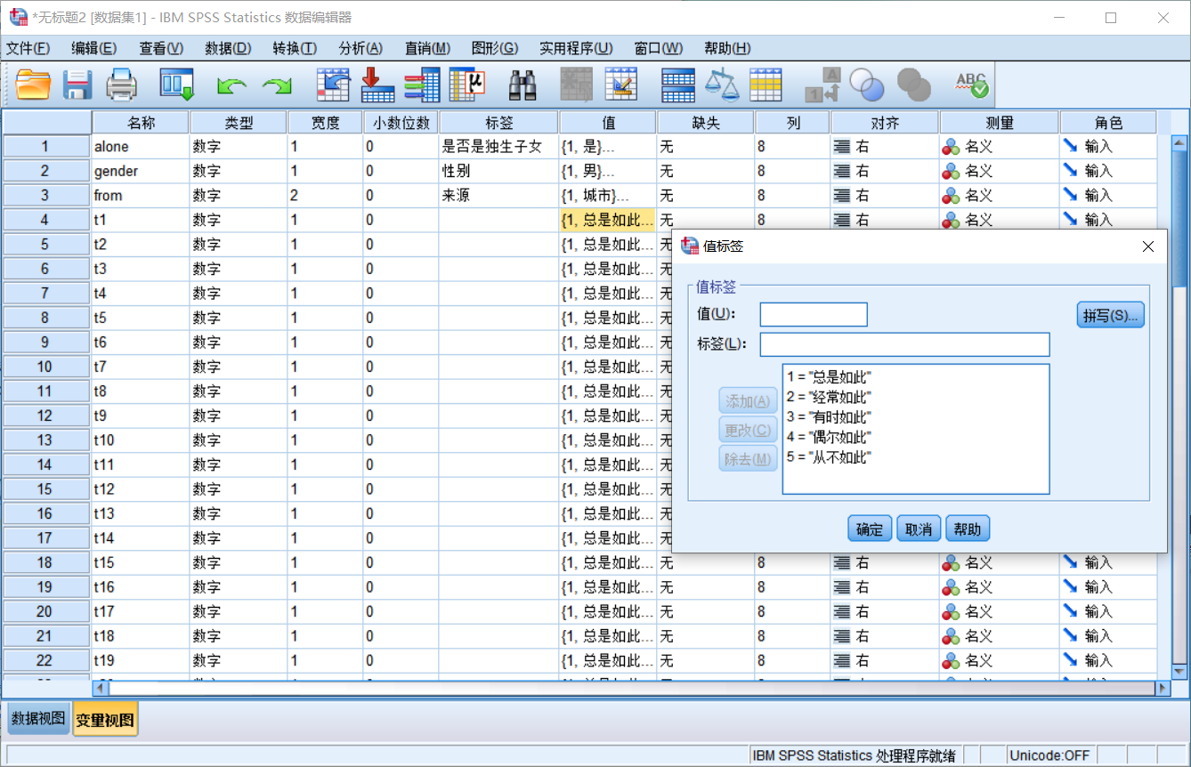The width and height of the screenshot is (1191, 767).
Task: Select the variable name cell "gender"
Action: tap(141, 171)
